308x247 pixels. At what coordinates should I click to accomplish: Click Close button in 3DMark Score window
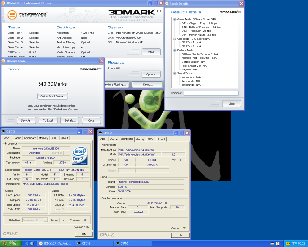click(91, 120)
